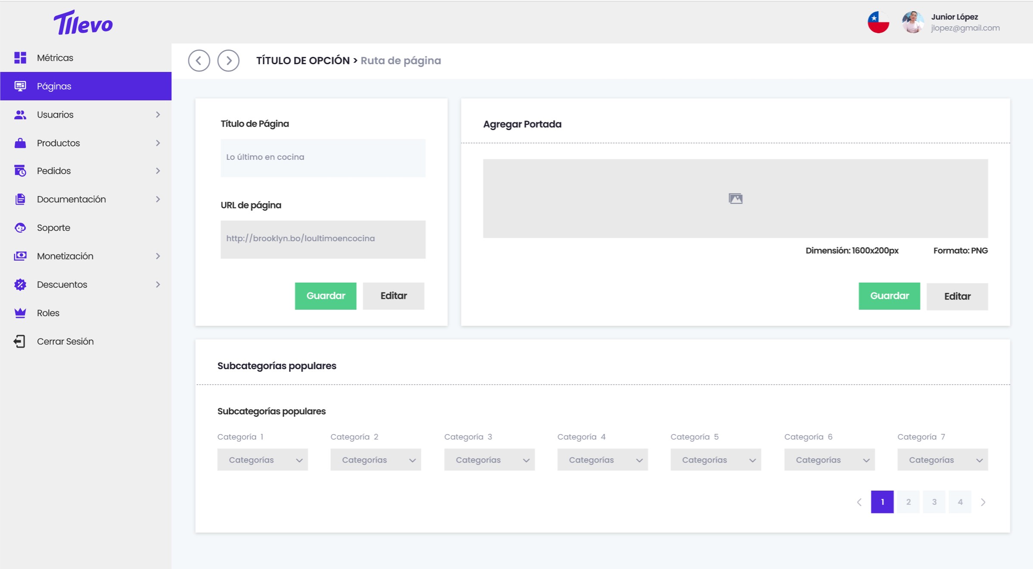This screenshot has height=569, width=1033.
Task: Expand the Pedidos submenu chevron
Action: coord(158,171)
